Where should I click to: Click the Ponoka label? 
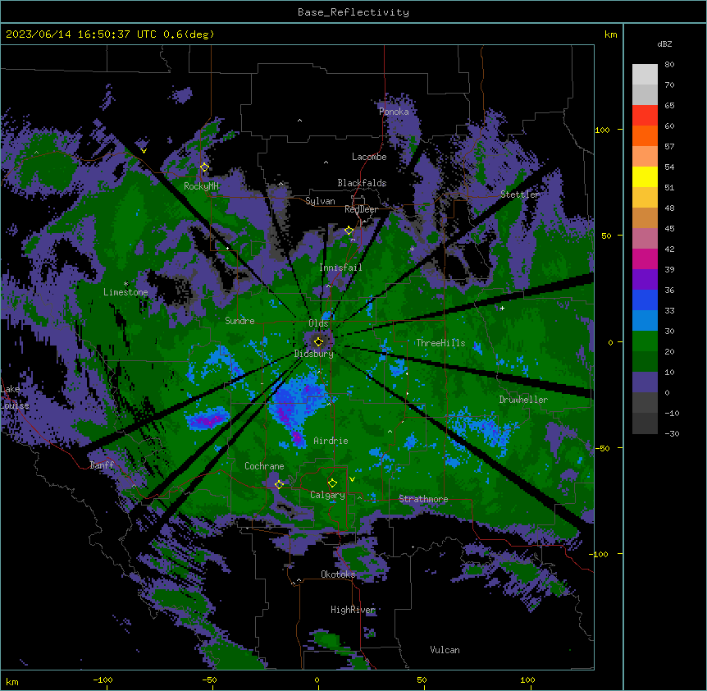[394, 112]
